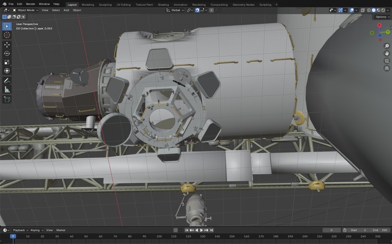Expand the Options dropdown
392x244 pixels.
coord(382,17)
